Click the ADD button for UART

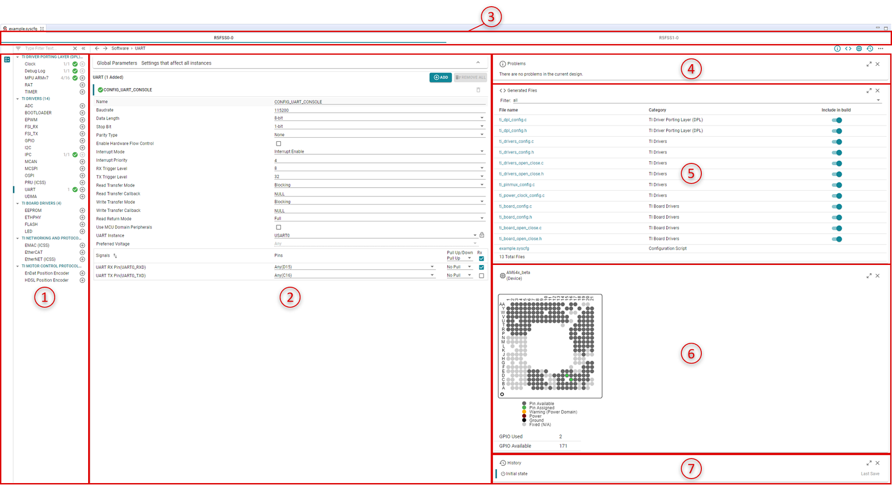(440, 78)
